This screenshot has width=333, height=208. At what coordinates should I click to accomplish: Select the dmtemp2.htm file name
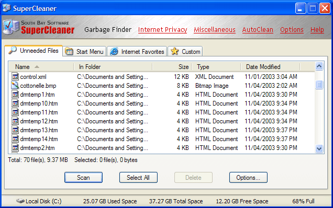37,148
